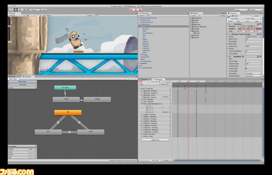Viewport: 272px width, 175px height.
Task: Search by type in the Project panel
Action: (x=221, y=16)
